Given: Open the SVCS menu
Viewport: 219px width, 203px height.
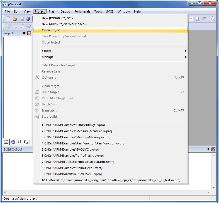Looking at the screenshot, I should click(110, 11).
